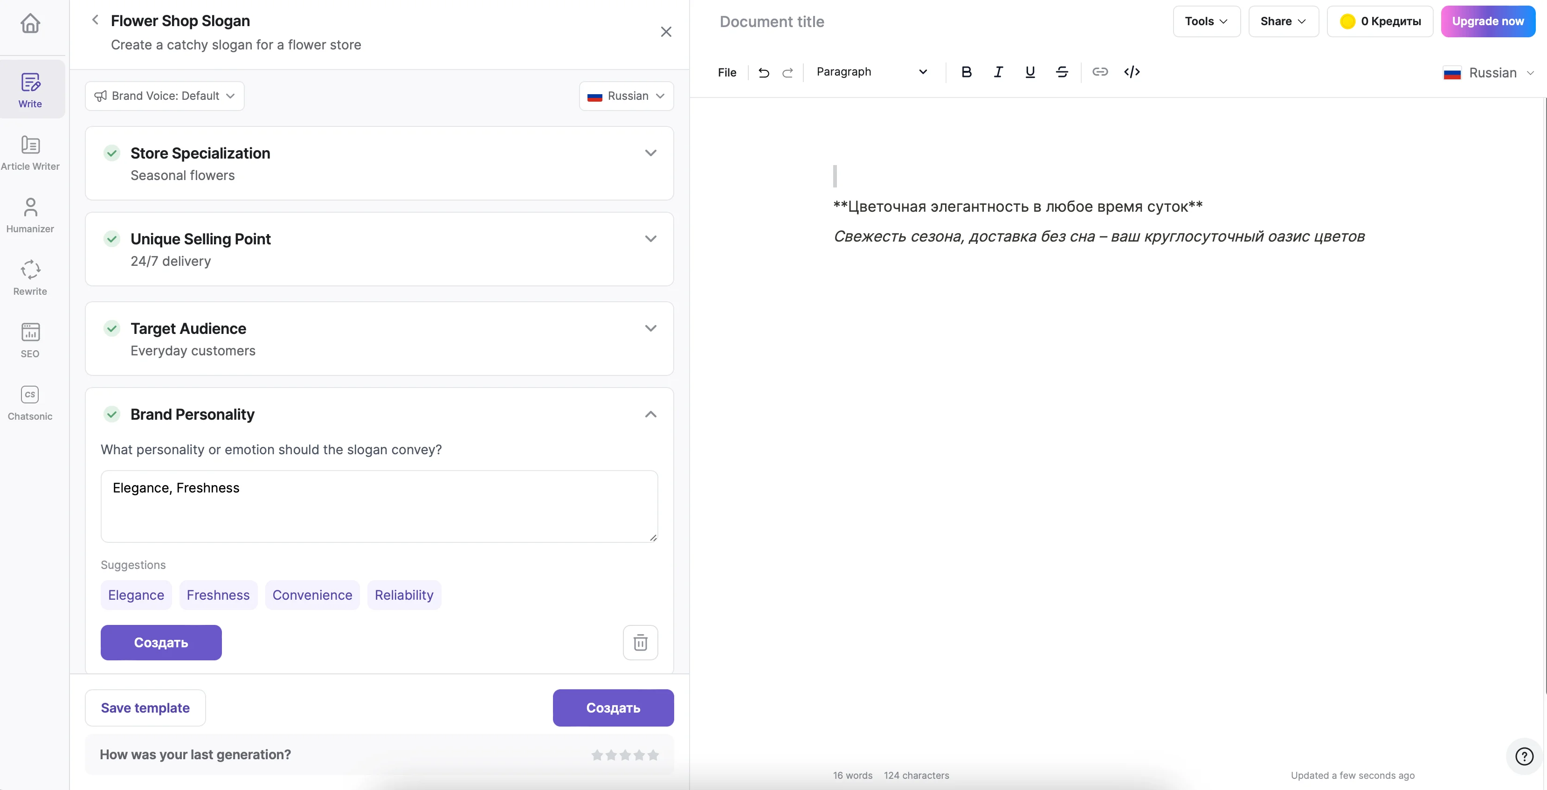
Task: Insert a link using the link icon
Action: (1099, 72)
